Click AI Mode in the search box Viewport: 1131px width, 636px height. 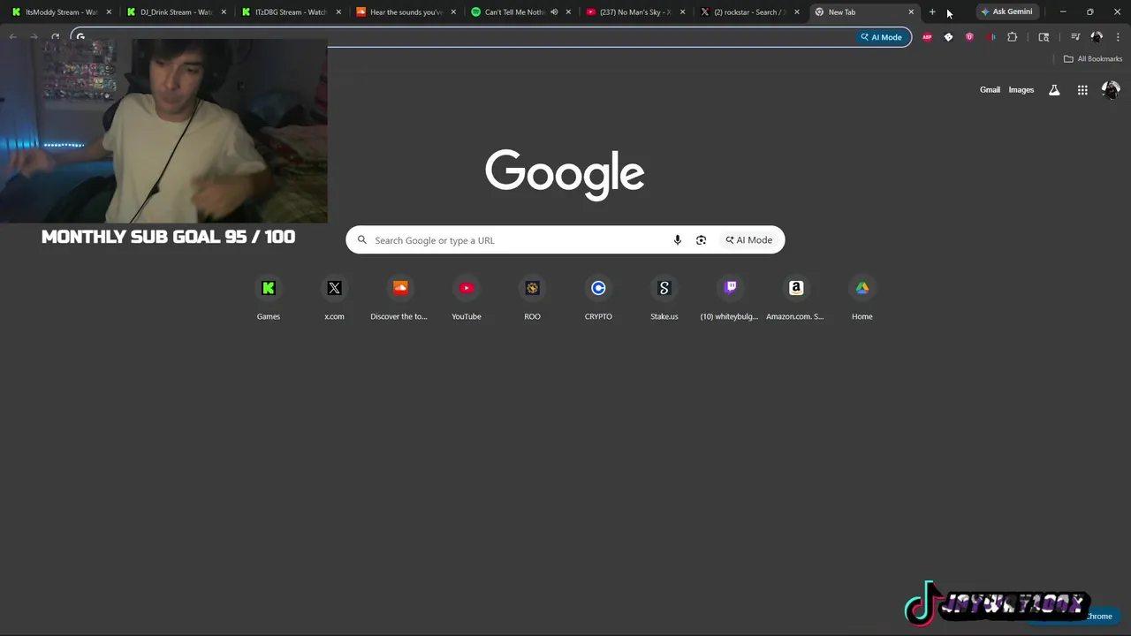pyautogui.click(x=749, y=240)
